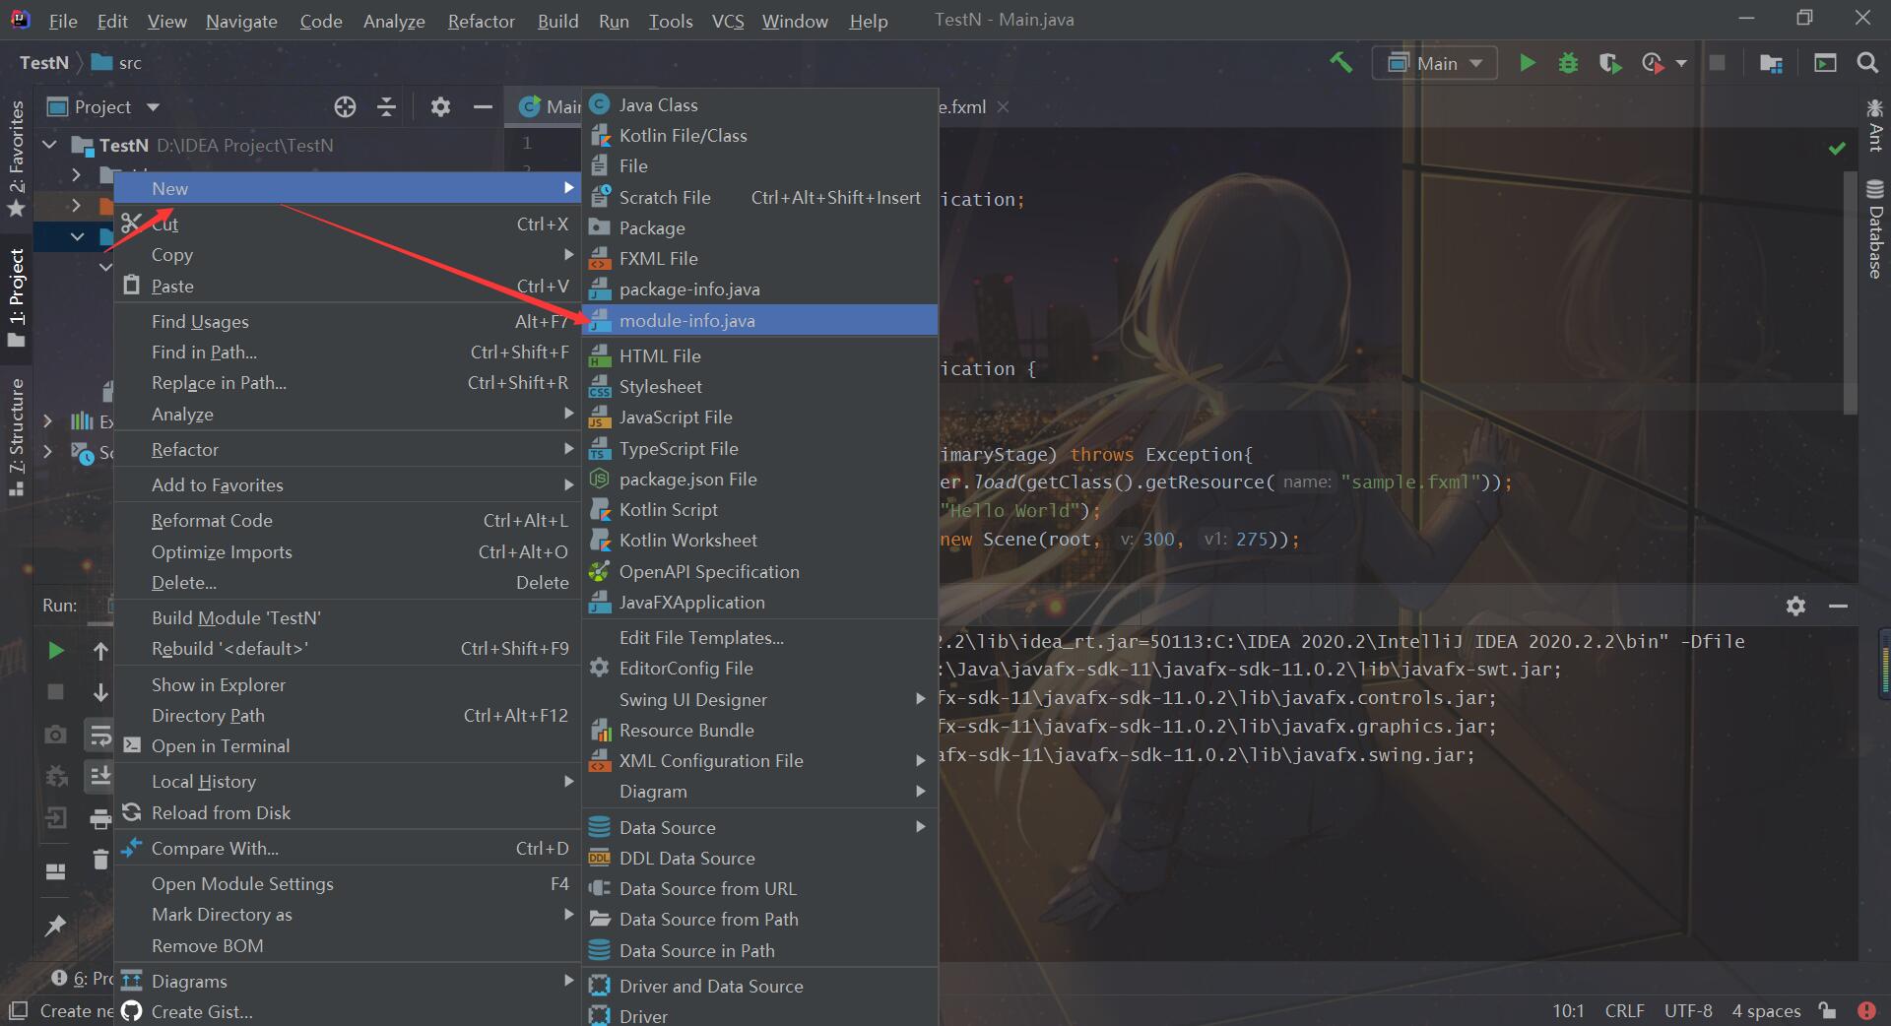Open the profiler run dropdown arrow
Screen dimensions: 1891x1026
click(1681, 63)
